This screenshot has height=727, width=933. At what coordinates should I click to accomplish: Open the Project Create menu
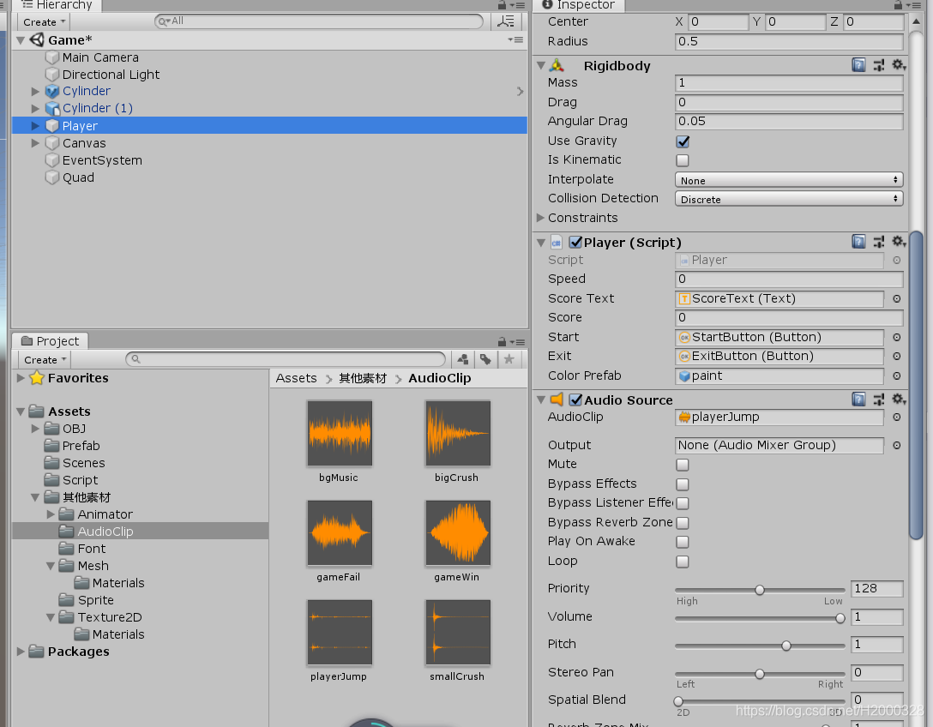click(x=45, y=360)
